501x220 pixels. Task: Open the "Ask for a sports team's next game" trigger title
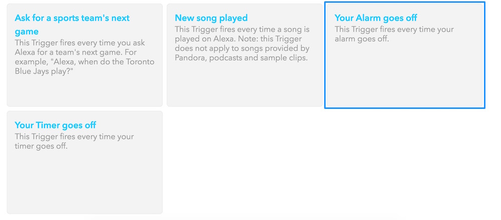(72, 18)
